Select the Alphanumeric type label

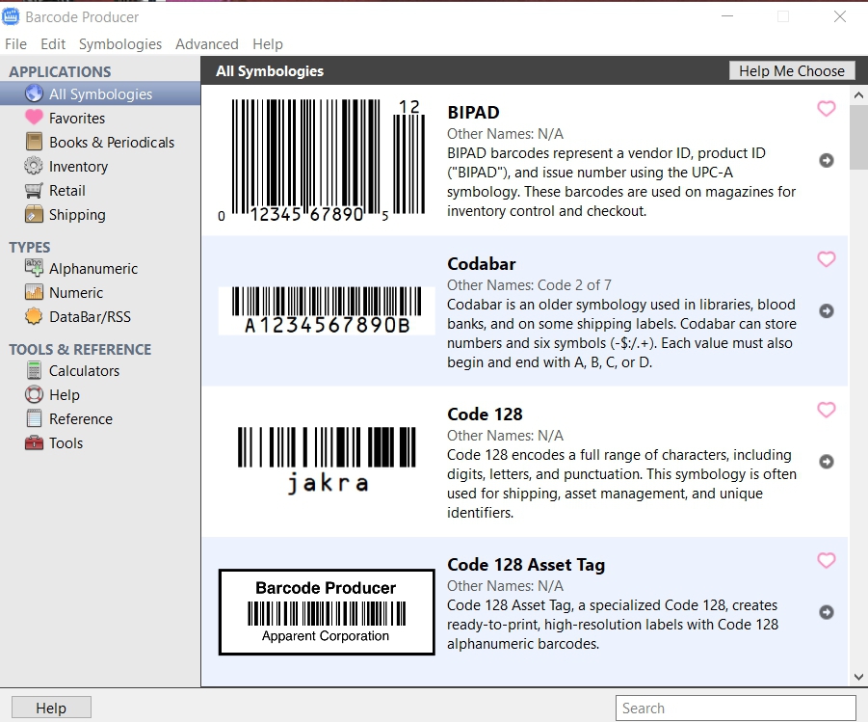[93, 268]
